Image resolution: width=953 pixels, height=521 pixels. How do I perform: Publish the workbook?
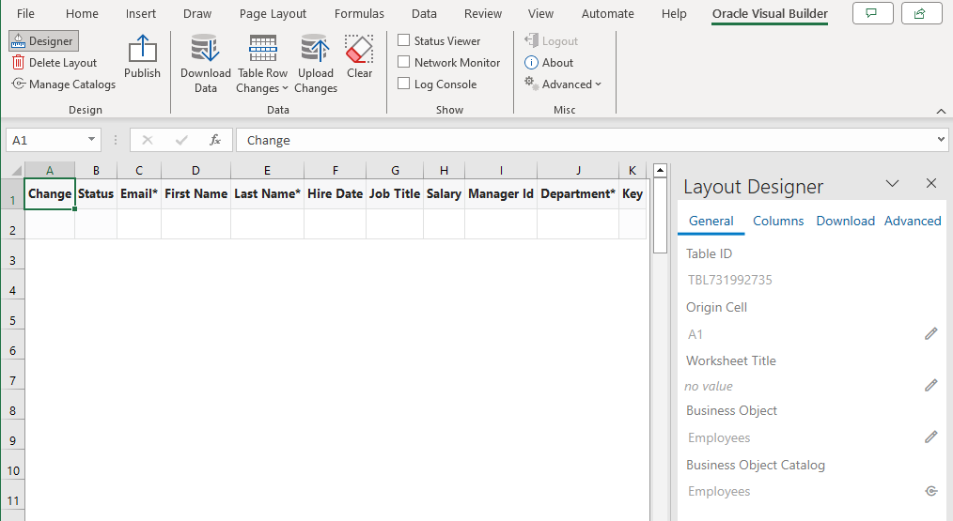tap(142, 56)
